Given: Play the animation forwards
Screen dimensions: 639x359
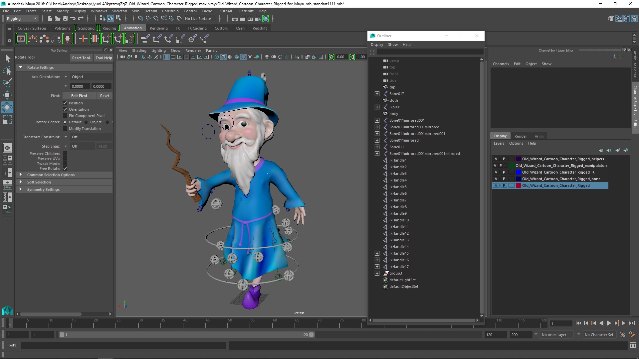Looking at the screenshot, I should (x=609, y=323).
